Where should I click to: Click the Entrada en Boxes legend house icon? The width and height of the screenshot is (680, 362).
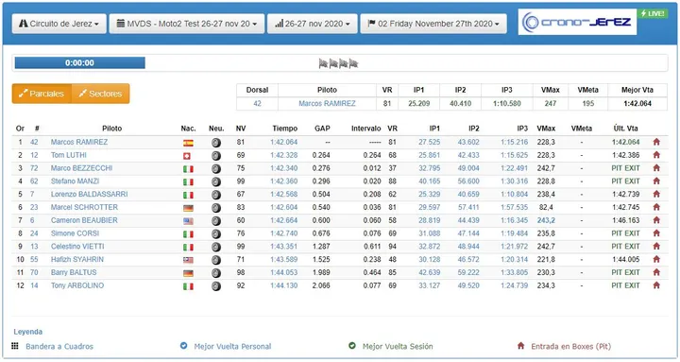(520, 346)
